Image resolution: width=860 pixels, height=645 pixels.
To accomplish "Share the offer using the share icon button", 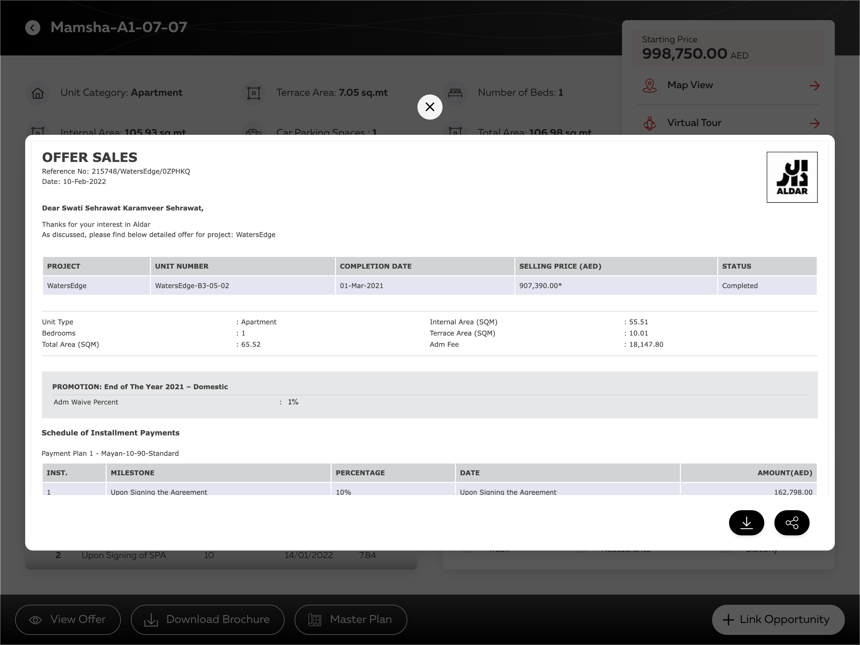I will click(x=792, y=522).
